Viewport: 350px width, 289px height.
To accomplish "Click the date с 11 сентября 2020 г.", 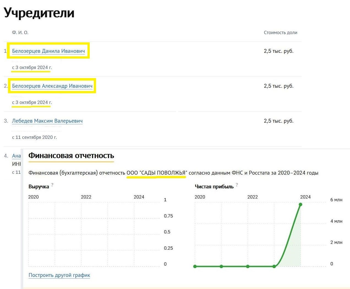I will [34, 137].
